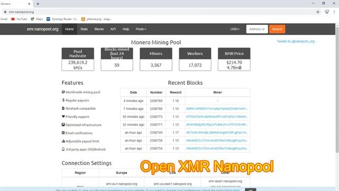339x191 pixels.
Task: Open the Maps bookmark
Action: (37, 19)
